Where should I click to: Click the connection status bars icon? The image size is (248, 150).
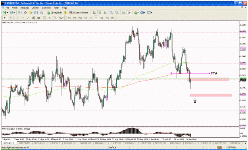click(x=219, y=148)
